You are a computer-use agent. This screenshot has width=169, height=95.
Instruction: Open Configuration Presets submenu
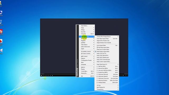tap(87, 60)
